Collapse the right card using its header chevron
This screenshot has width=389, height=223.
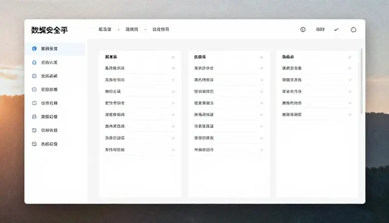pos(350,58)
